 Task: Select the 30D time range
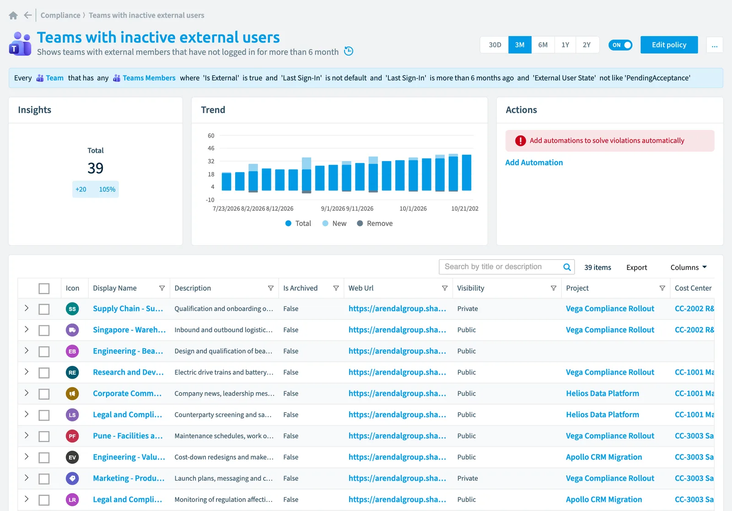click(x=495, y=45)
